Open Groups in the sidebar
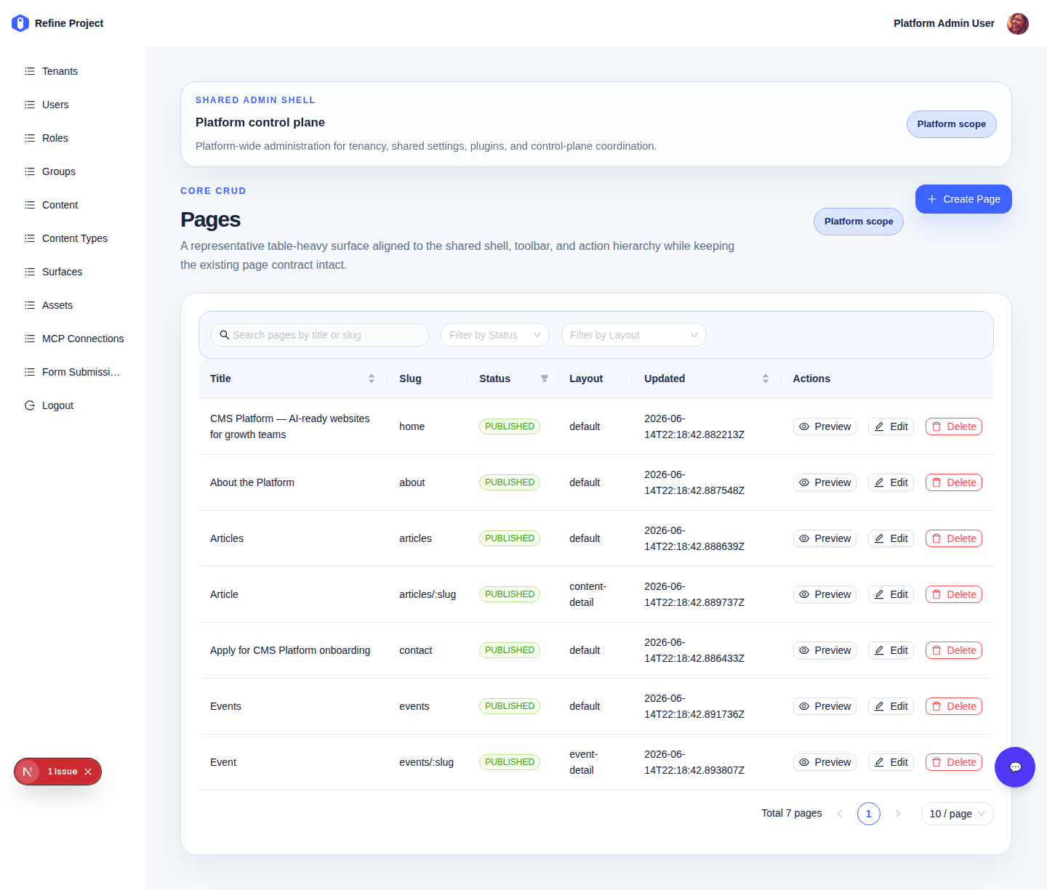 73,171
